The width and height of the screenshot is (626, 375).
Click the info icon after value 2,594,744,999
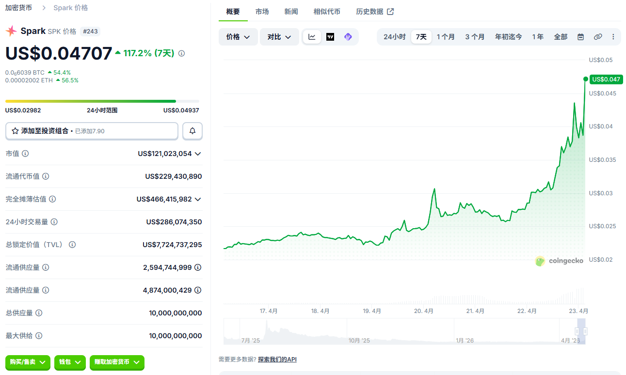click(x=198, y=267)
